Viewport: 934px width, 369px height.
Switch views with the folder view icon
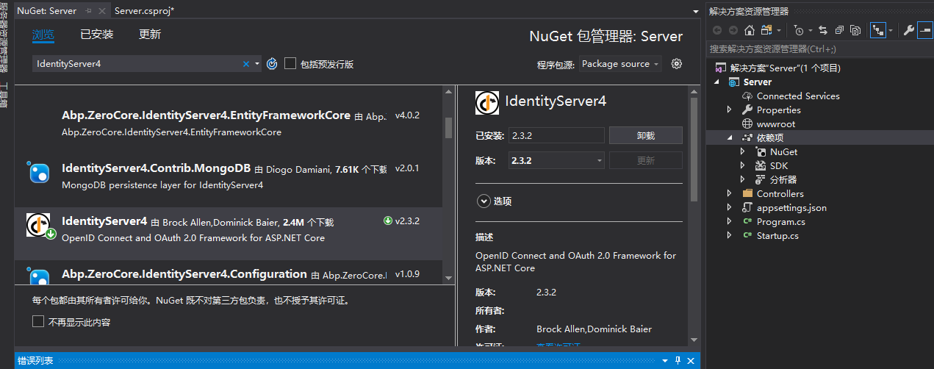[x=766, y=30]
